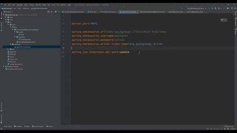The image size is (237, 133).
Task: Open the Project panel settings gear
Action: tap(56, 11)
